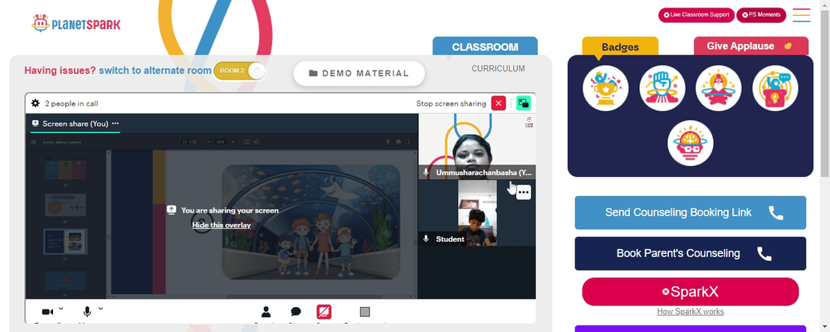Award the trophy star badge
The width and height of the screenshot is (830, 332).
pos(606,88)
